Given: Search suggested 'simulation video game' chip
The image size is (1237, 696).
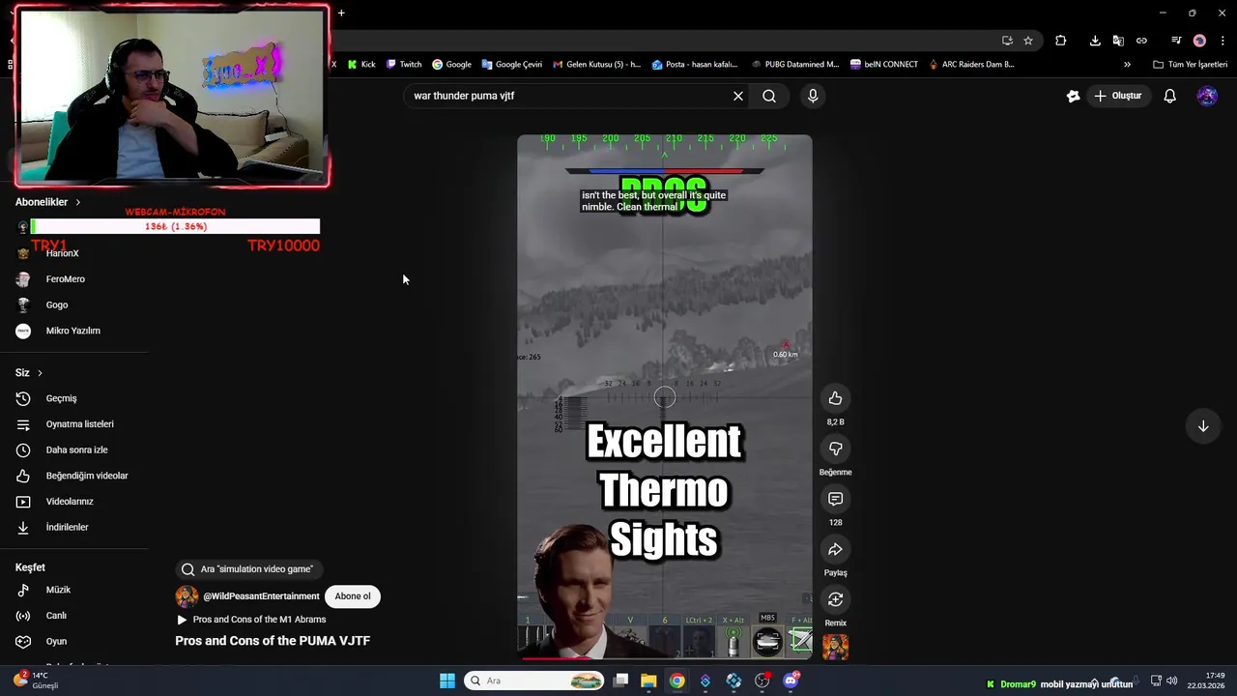Looking at the screenshot, I should (x=249, y=569).
